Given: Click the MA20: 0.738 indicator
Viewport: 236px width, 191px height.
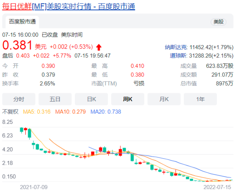Looking at the screenshot, I should pyautogui.click(x=106, y=112).
